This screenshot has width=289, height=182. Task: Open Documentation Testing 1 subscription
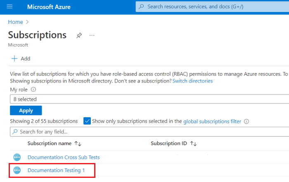click(x=56, y=170)
